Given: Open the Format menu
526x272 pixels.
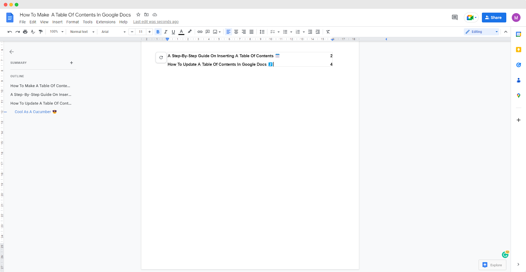Looking at the screenshot, I should [73, 22].
